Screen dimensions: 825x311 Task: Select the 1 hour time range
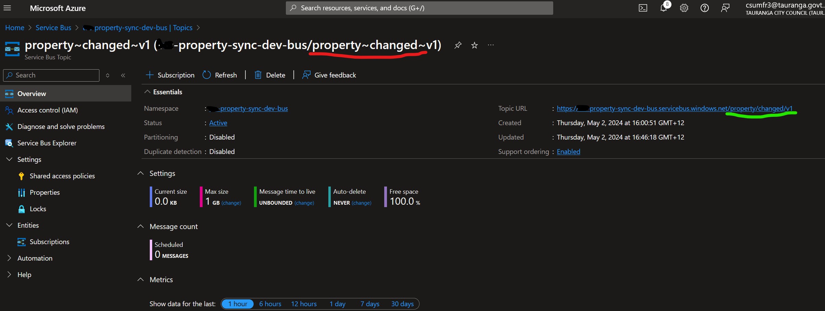click(238, 304)
